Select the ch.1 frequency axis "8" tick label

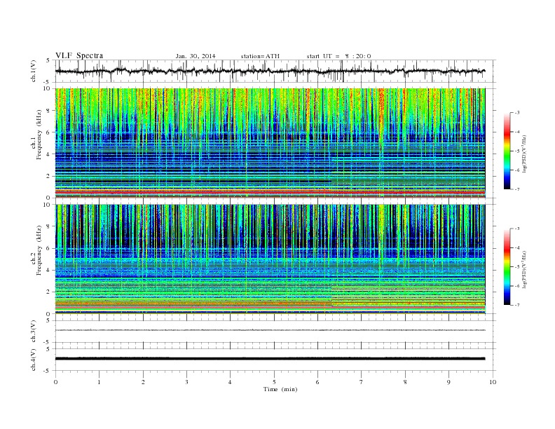click(x=49, y=111)
